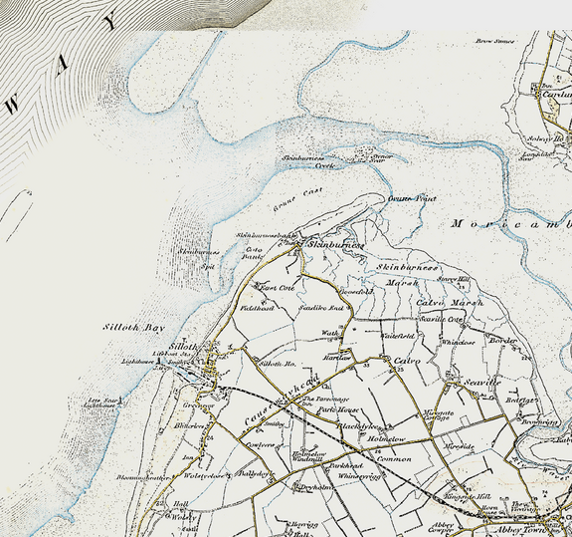Viewport: 572px width, 537px height.
Task: Select the 'Park House' label
Action: click(x=338, y=410)
